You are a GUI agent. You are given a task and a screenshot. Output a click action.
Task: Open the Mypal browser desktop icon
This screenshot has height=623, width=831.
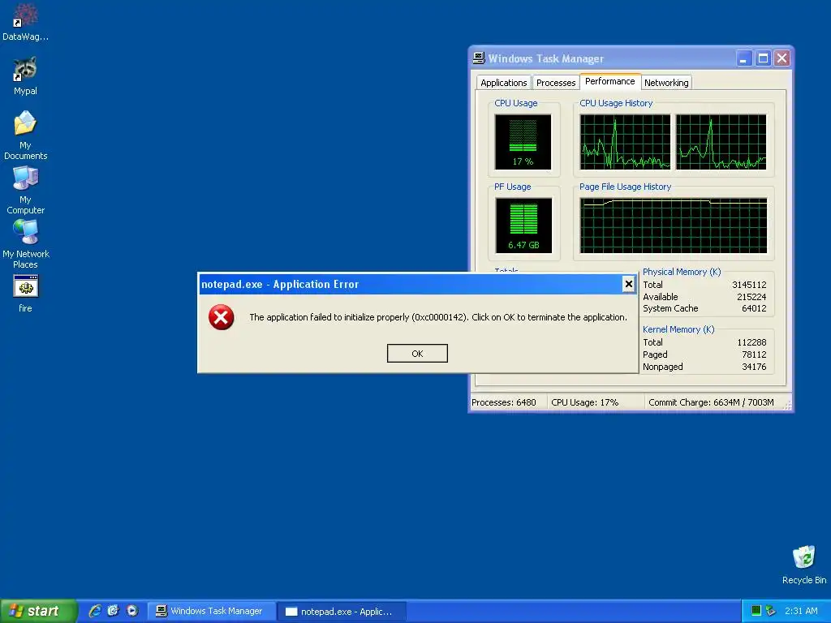click(25, 75)
